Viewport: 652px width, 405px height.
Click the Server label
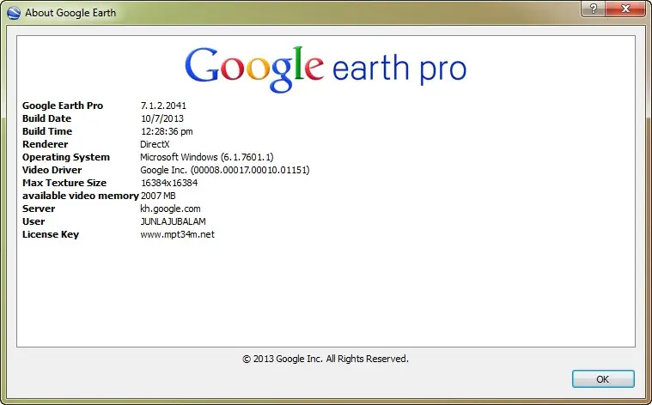[x=39, y=209]
